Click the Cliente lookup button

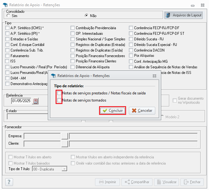(x=65, y=144)
